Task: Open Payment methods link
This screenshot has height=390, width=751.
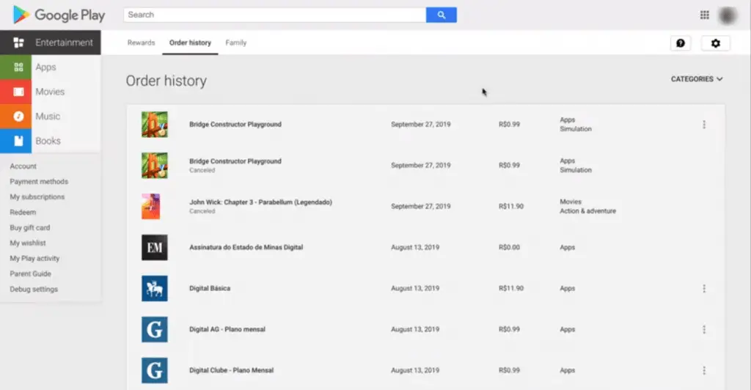Action: (39, 181)
